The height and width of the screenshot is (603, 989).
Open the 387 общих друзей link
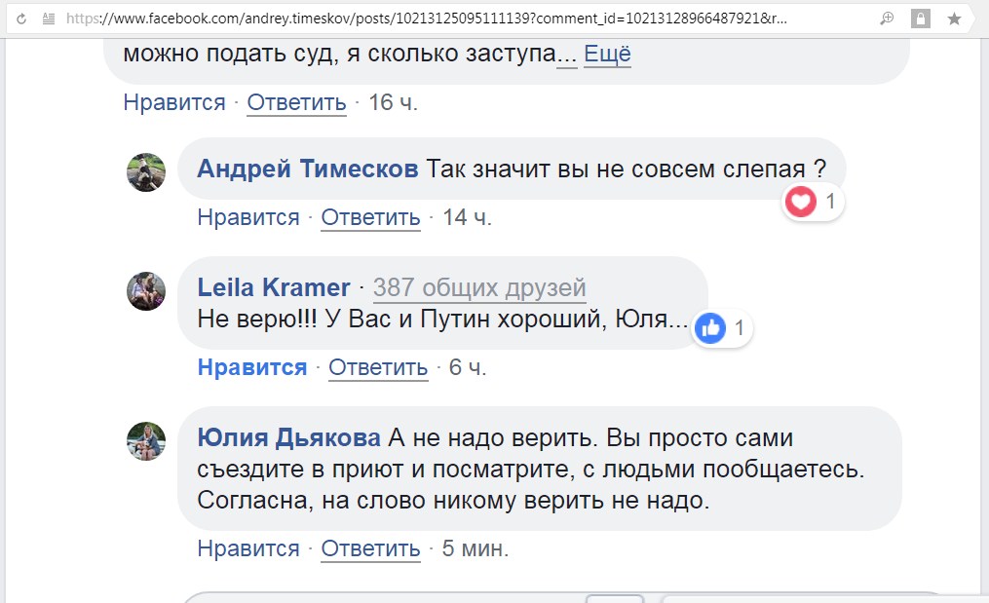coord(479,287)
